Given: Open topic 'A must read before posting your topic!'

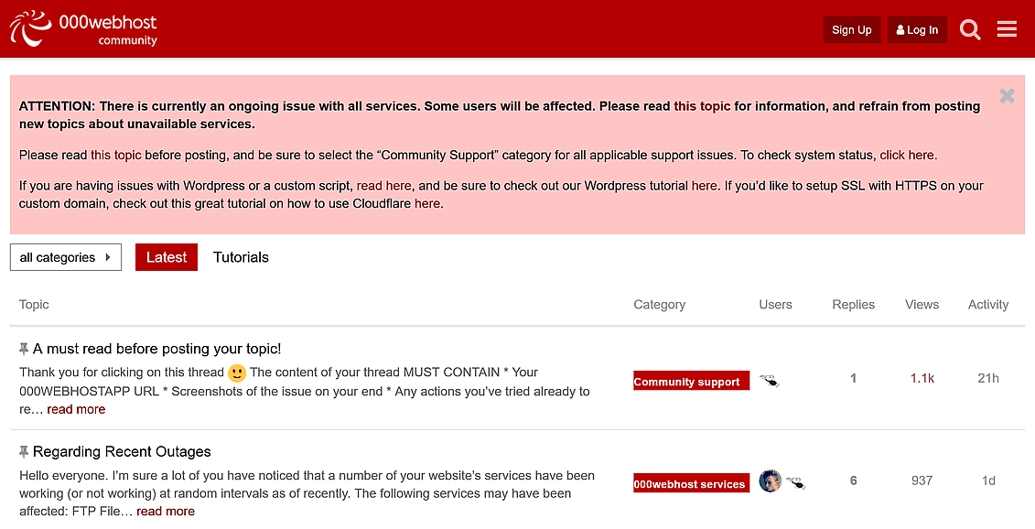Looking at the screenshot, I should click(x=157, y=349).
